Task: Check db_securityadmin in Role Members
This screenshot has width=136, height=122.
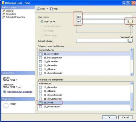Action: [x=40, y=106]
